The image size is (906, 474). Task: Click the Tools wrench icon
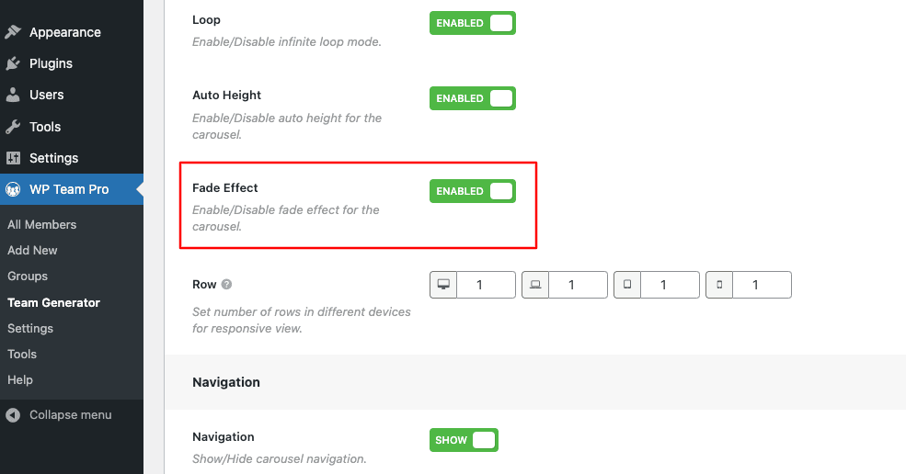pyautogui.click(x=13, y=127)
